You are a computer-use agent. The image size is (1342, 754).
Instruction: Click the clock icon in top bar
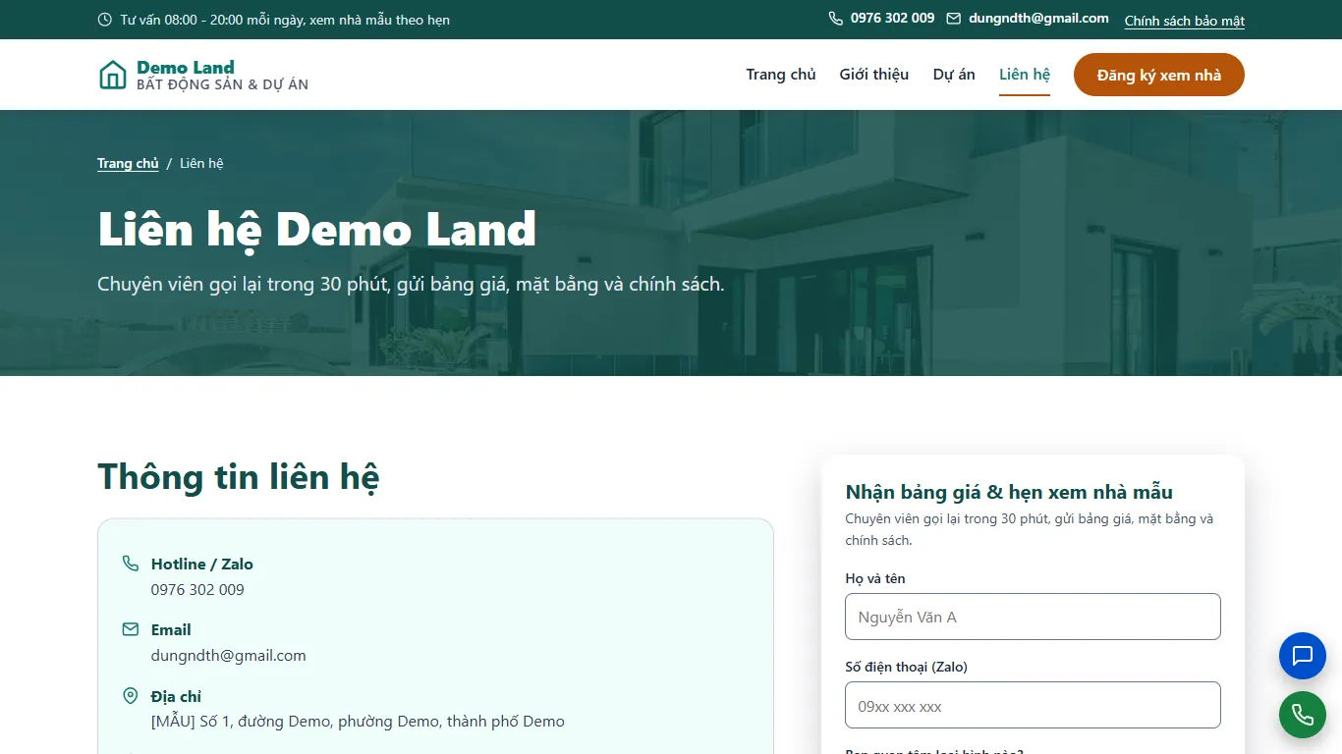click(105, 20)
